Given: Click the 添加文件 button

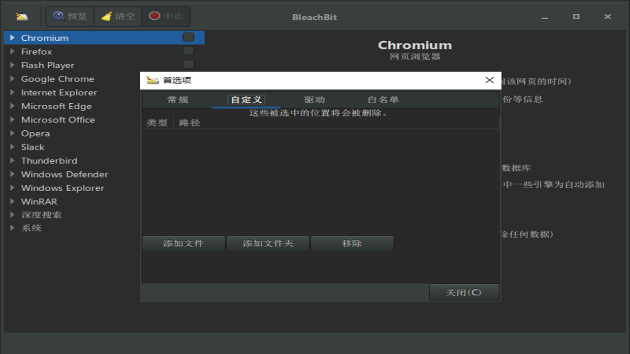Looking at the screenshot, I should tap(183, 243).
